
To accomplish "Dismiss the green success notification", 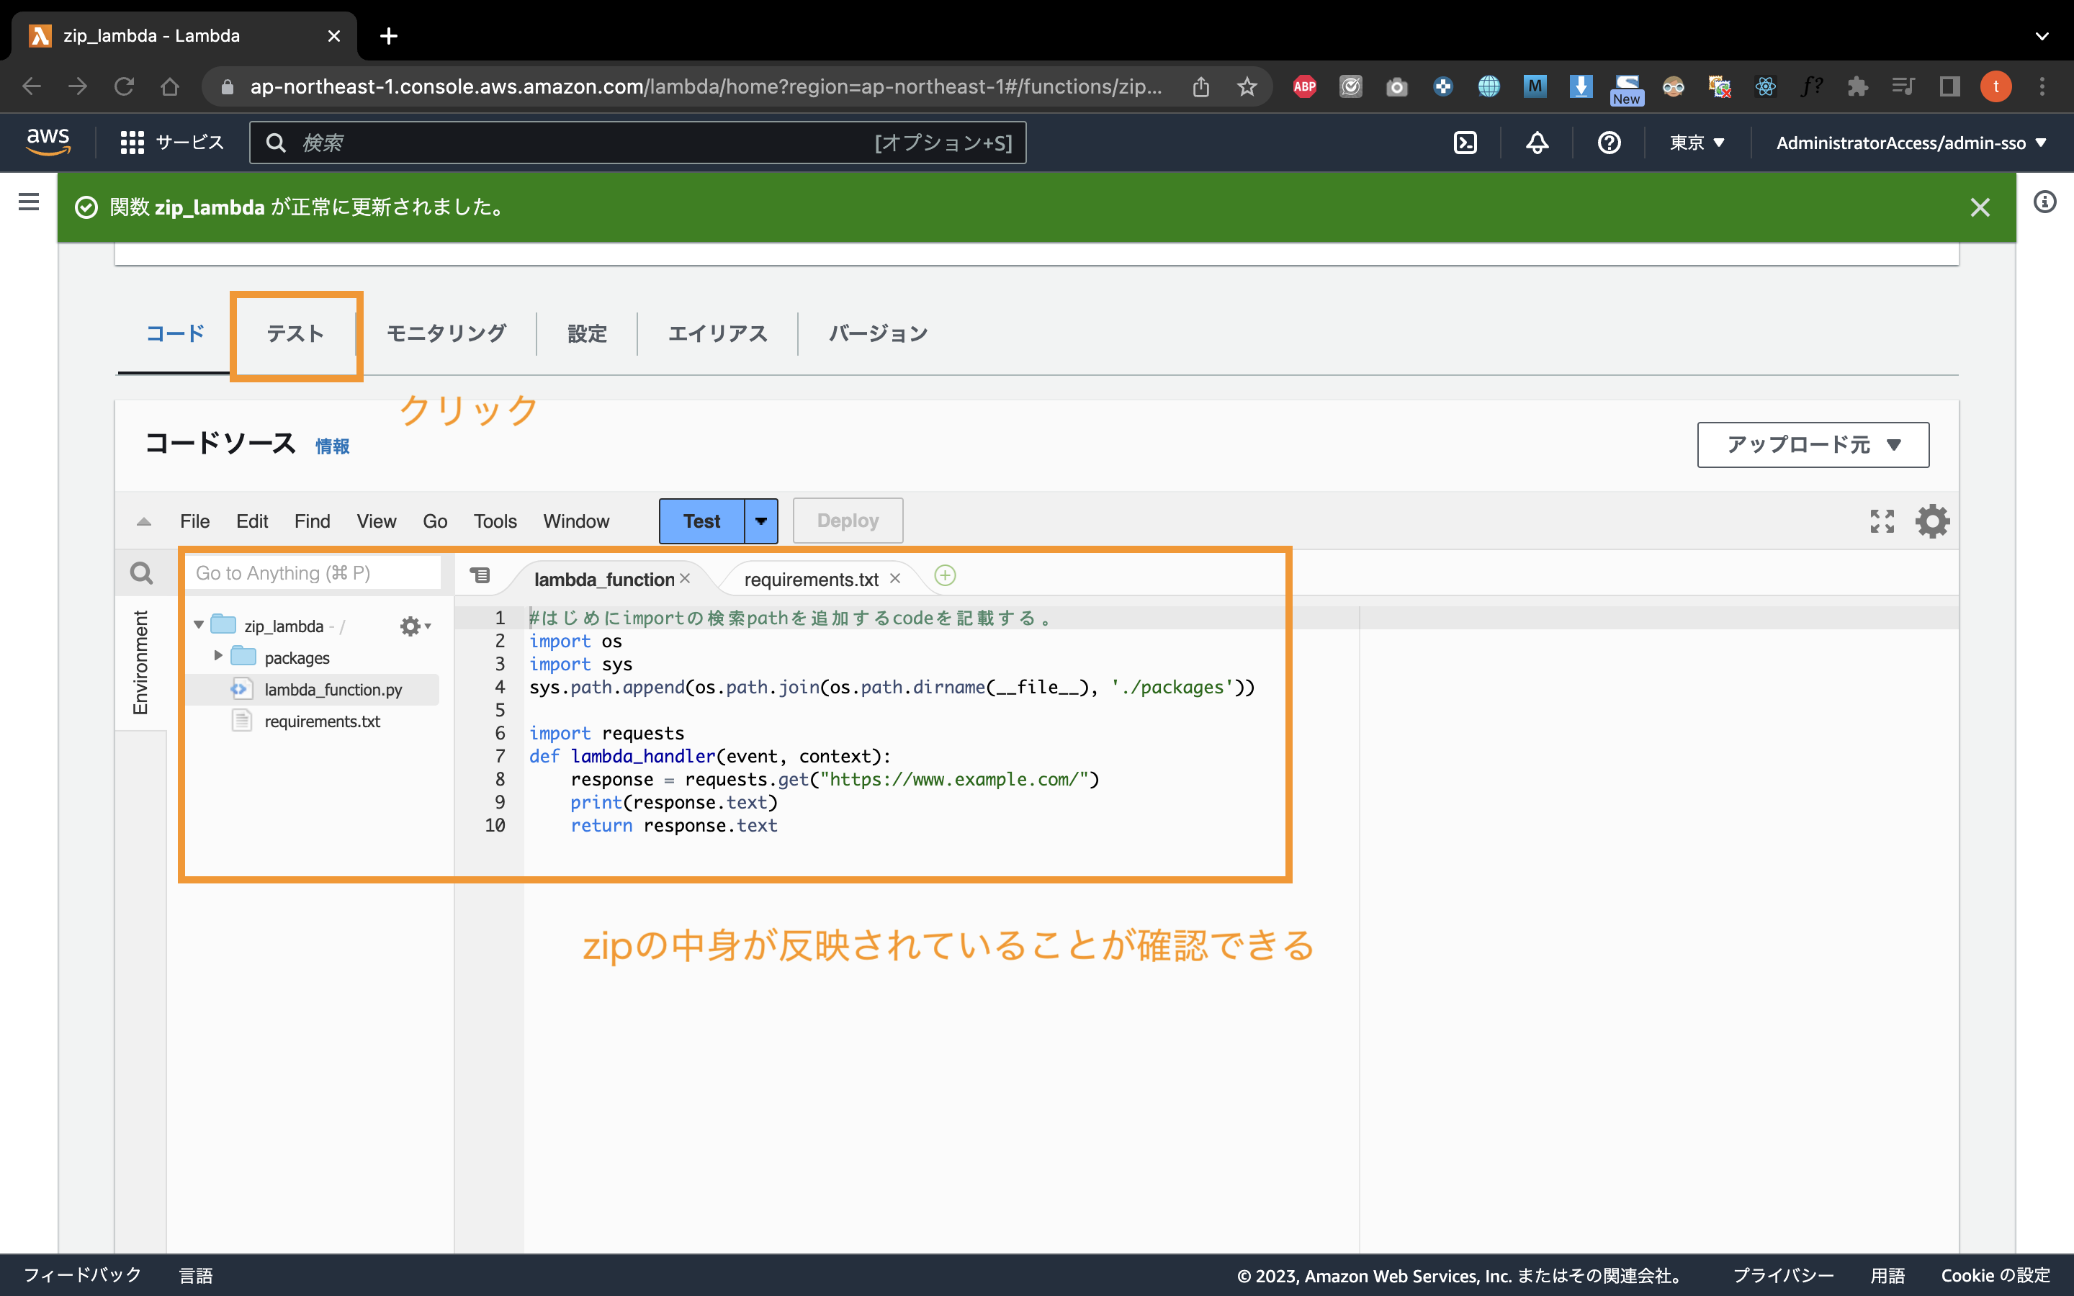I will (x=1980, y=207).
